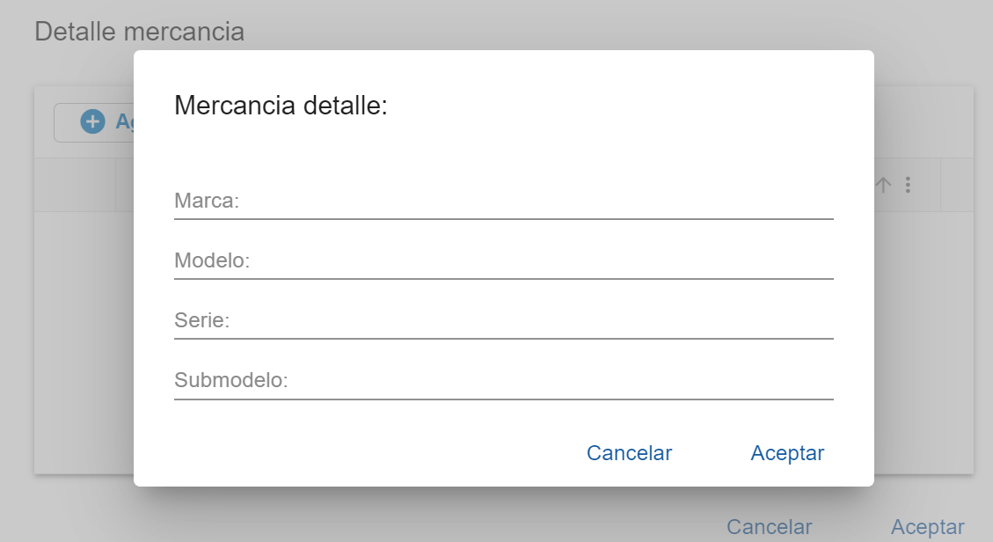Click the Mercancia detalle dialog title
Image resolution: width=993 pixels, height=542 pixels.
coord(281,105)
